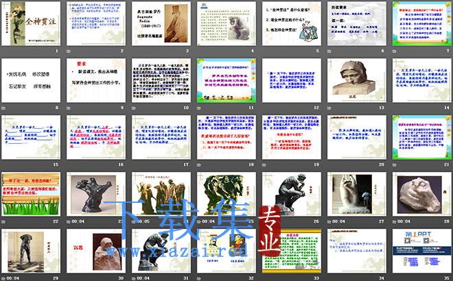Screen dimensions: 453x281
Task: Select slide 33 with green text on yellow border
Action: pos(292,251)
